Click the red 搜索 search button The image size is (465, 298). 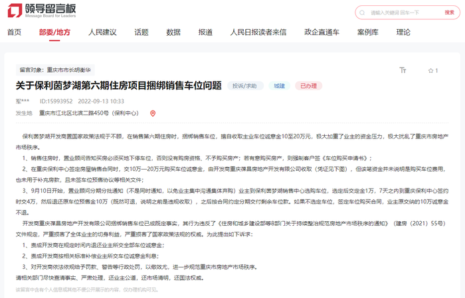tap(449, 13)
